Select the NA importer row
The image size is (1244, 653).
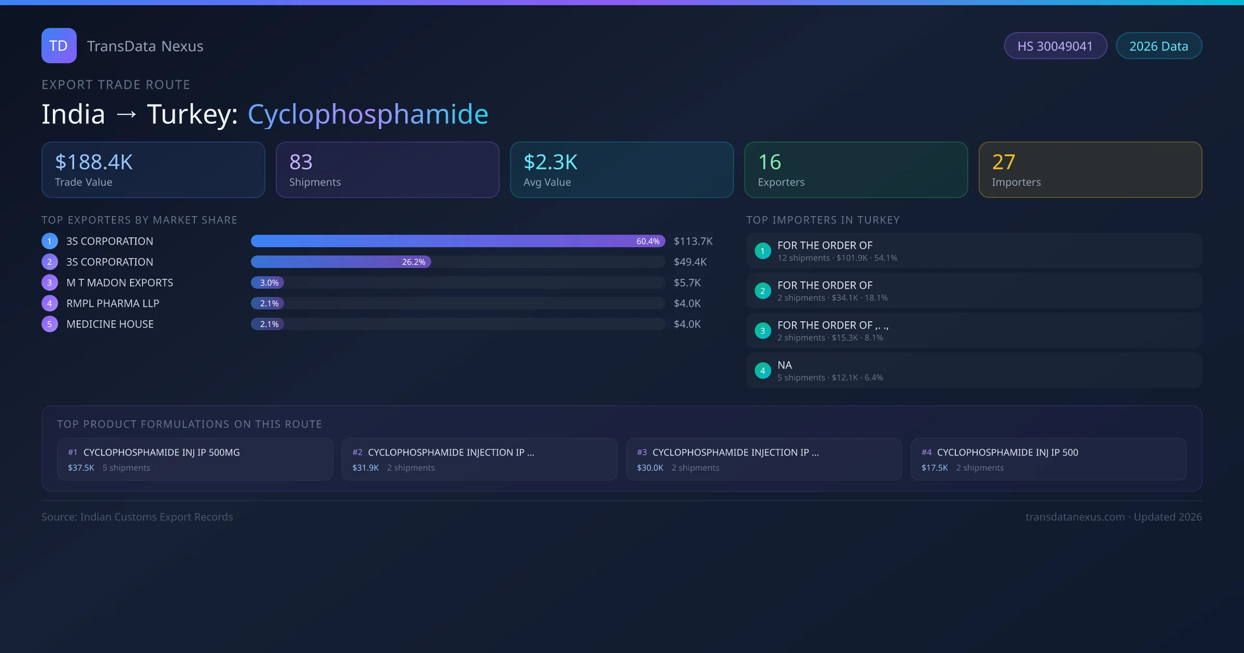[x=973, y=371]
